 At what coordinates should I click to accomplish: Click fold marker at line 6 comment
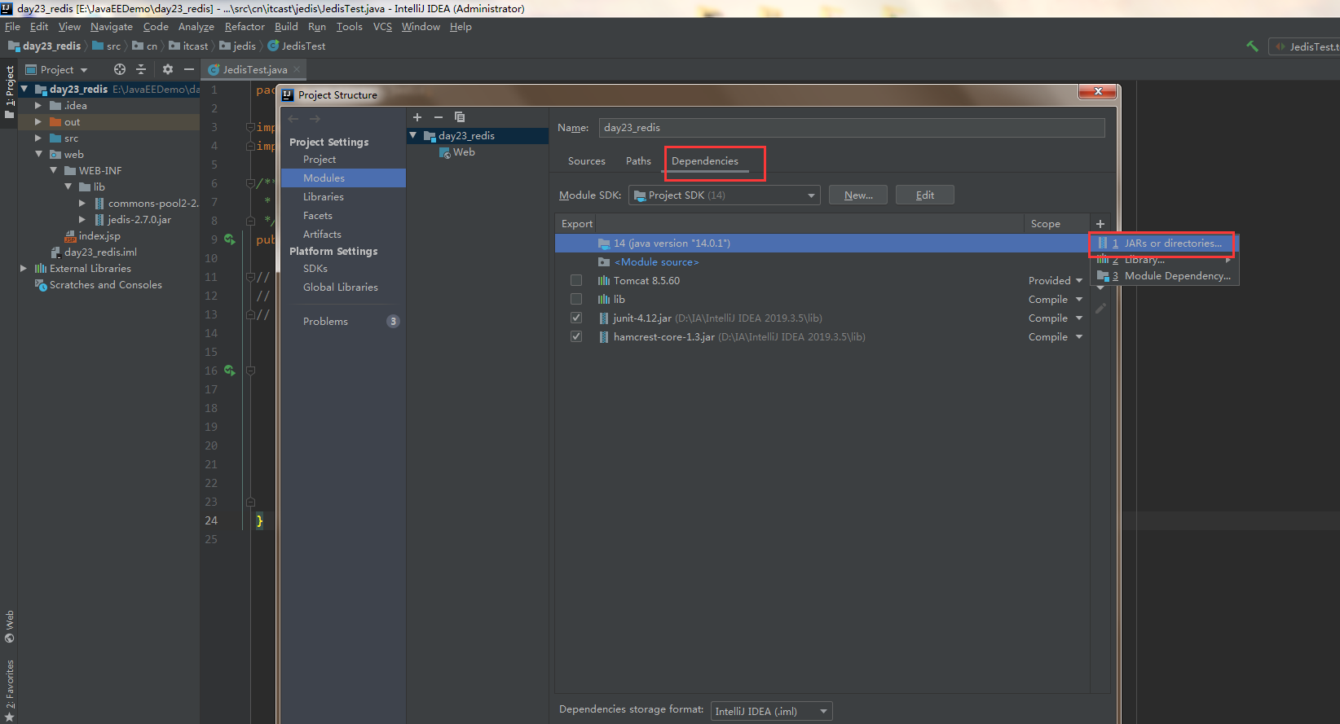(x=251, y=183)
